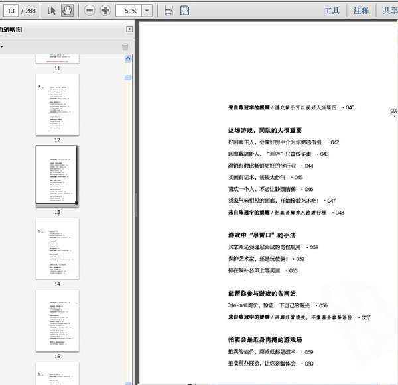Select page 14 thumbnail
Screen dimensions: 398x385
click(57, 248)
